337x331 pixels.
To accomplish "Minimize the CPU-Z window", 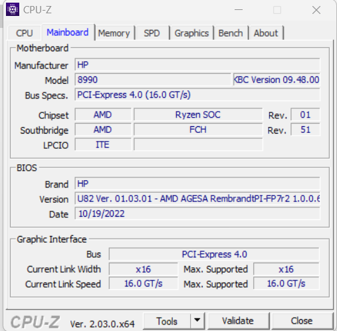I will 239,10.
